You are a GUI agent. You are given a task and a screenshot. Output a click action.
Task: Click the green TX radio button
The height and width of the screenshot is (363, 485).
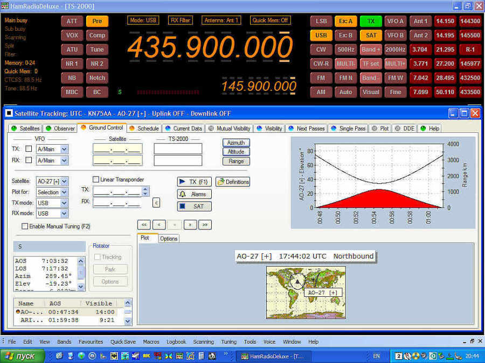tap(371, 21)
